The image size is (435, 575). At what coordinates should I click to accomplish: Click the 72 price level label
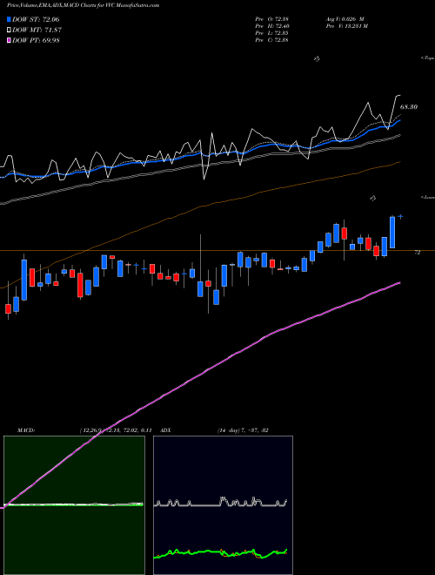coord(418,253)
